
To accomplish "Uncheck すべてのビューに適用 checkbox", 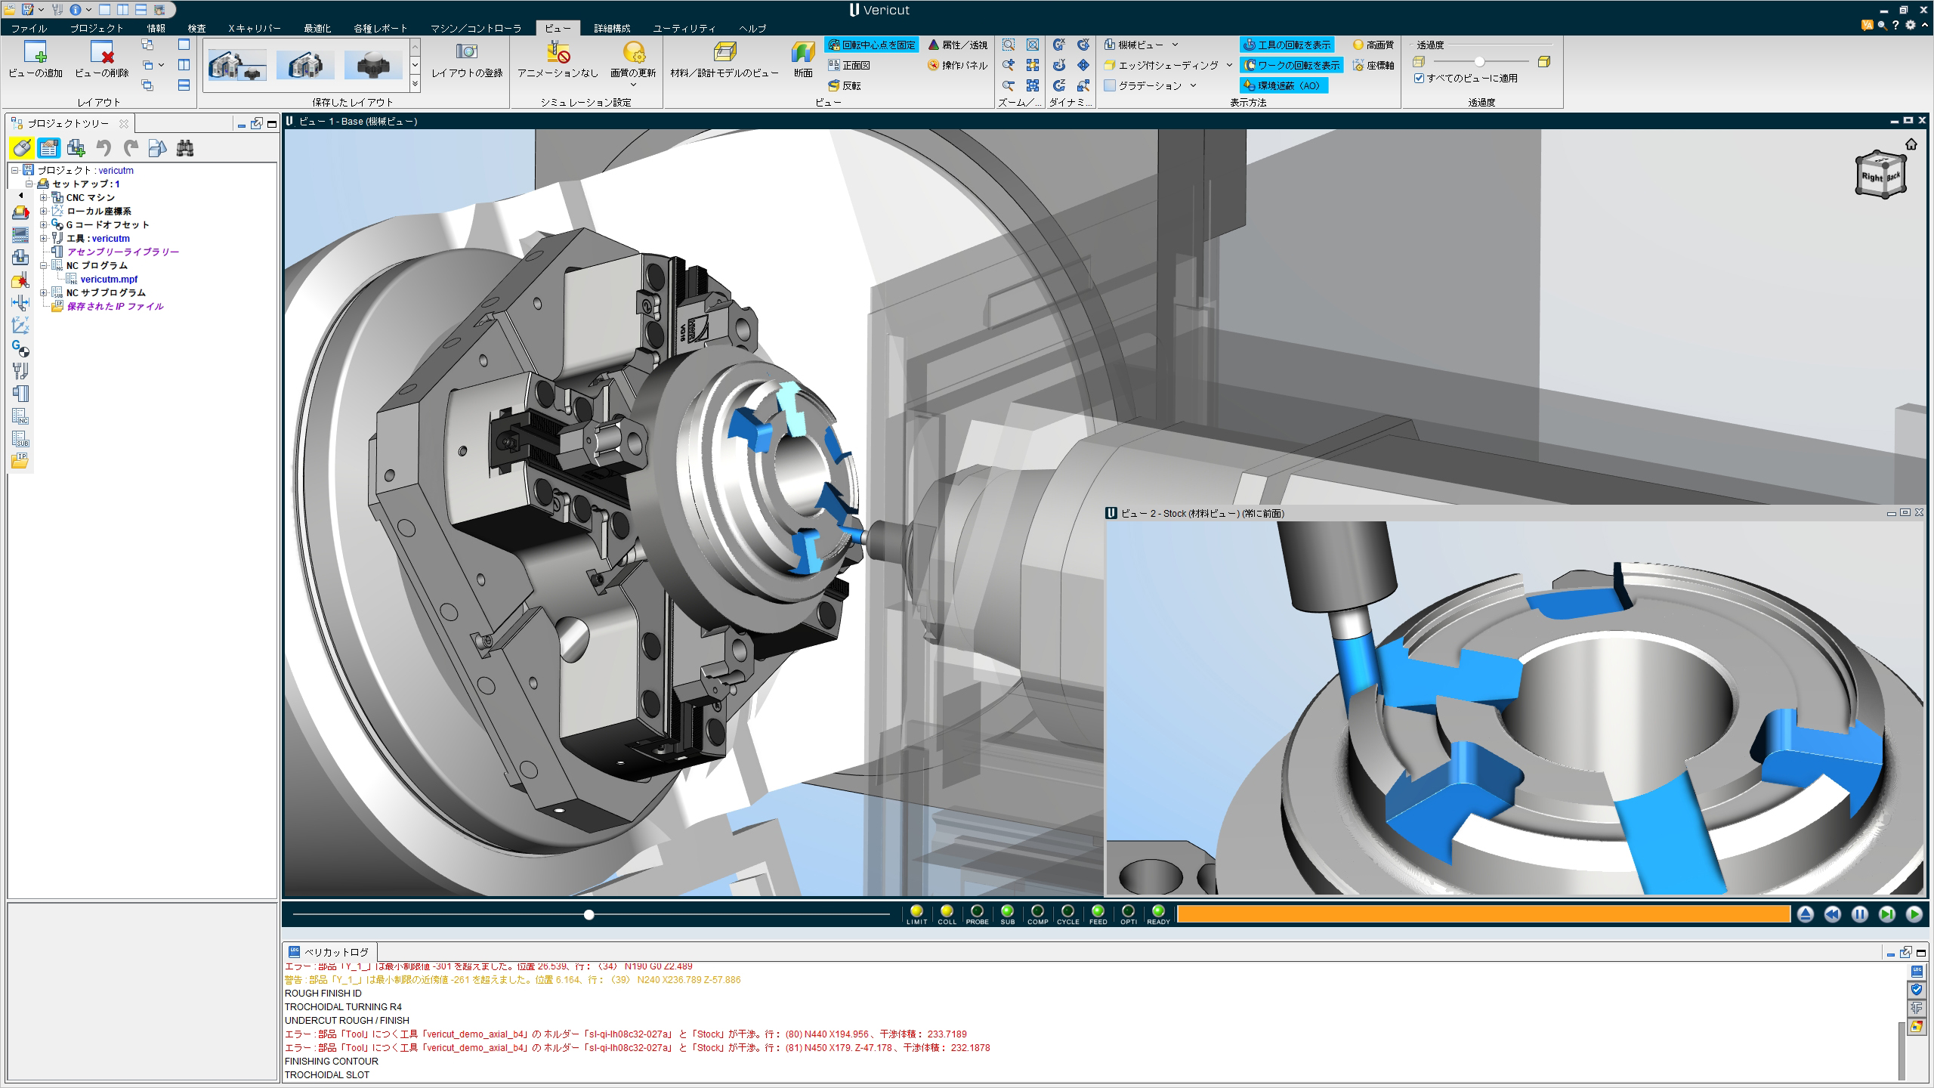I will [1419, 78].
